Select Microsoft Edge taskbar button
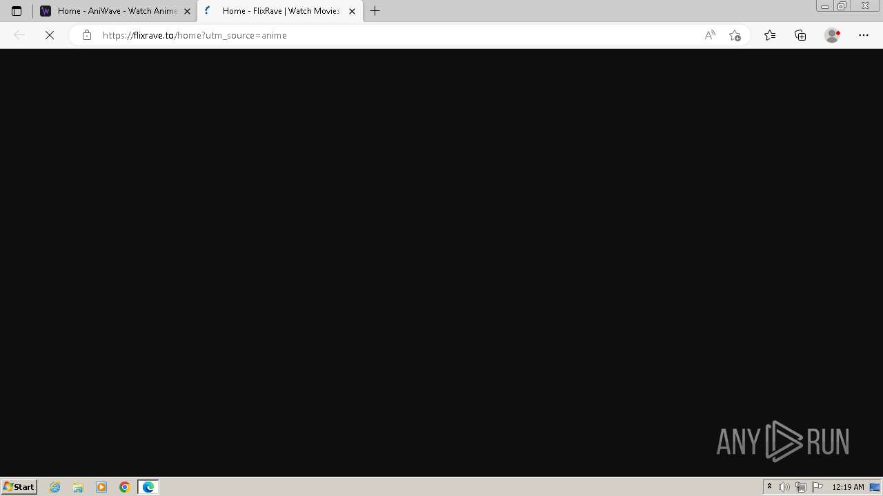This screenshot has height=496, width=883. click(148, 487)
